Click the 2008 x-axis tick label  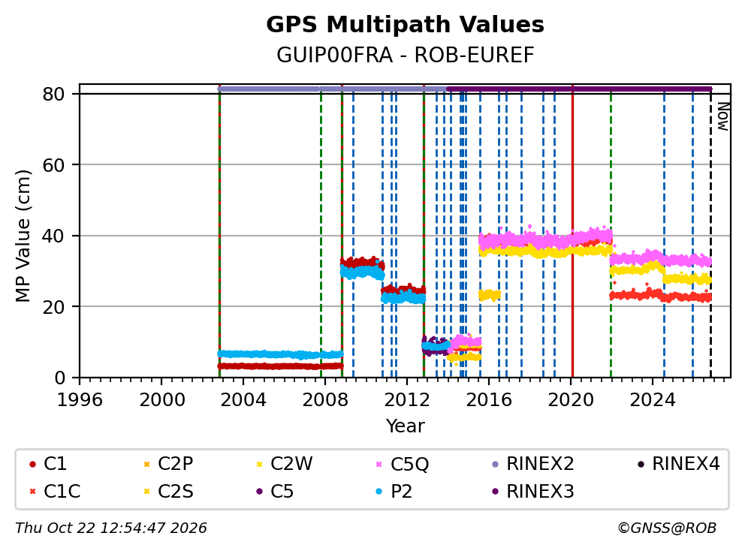pyautogui.click(x=325, y=400)
